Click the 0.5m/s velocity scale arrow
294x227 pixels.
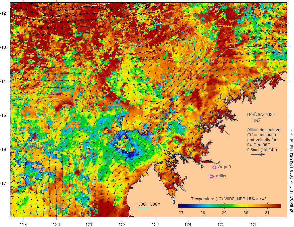[x=258, y=154]
